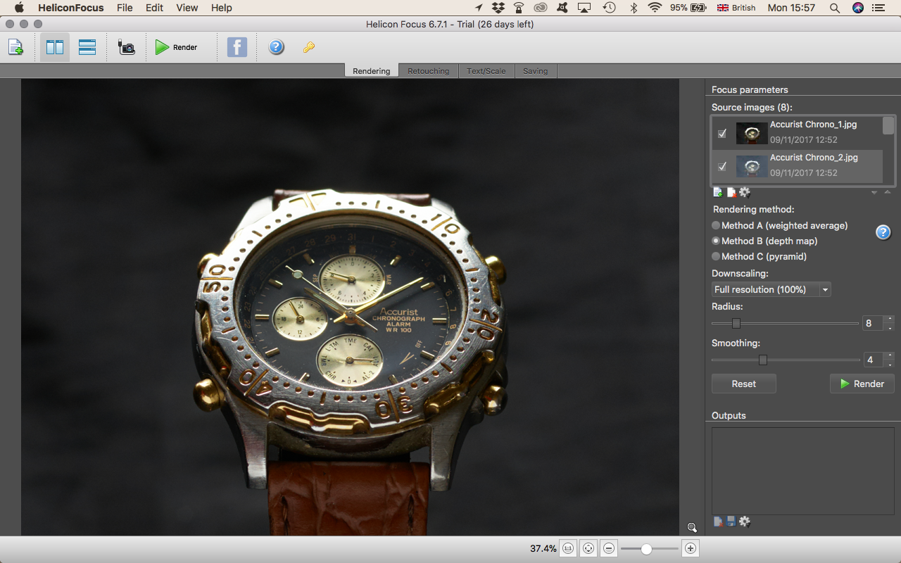Open the Downscaling resolution dropdown
901x563 pixels.
click(771, 289)
